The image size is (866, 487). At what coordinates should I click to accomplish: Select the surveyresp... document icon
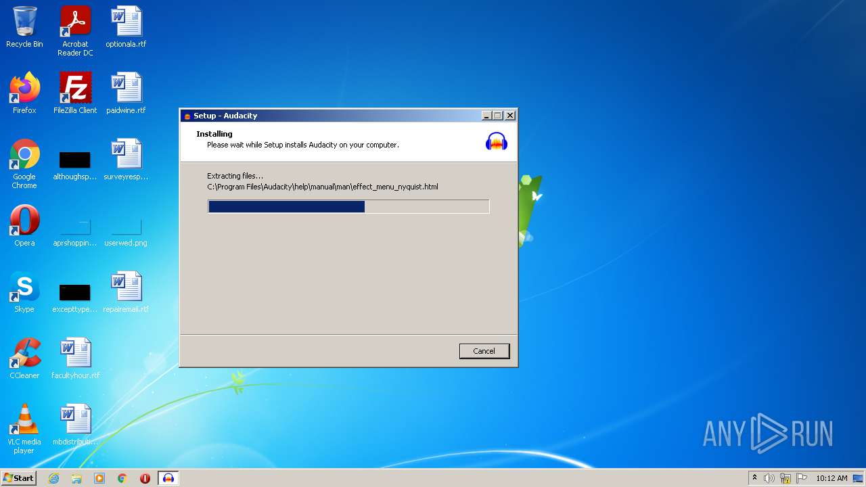[126, 160]
